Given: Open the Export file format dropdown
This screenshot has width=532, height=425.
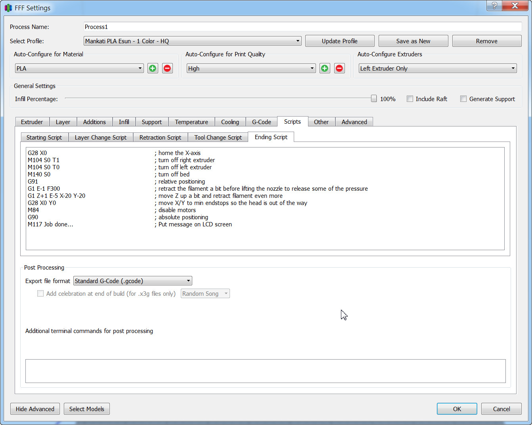Looking at the screenshot, I should coord(133,281).
